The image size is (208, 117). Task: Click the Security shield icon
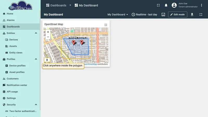coord(4,105)
